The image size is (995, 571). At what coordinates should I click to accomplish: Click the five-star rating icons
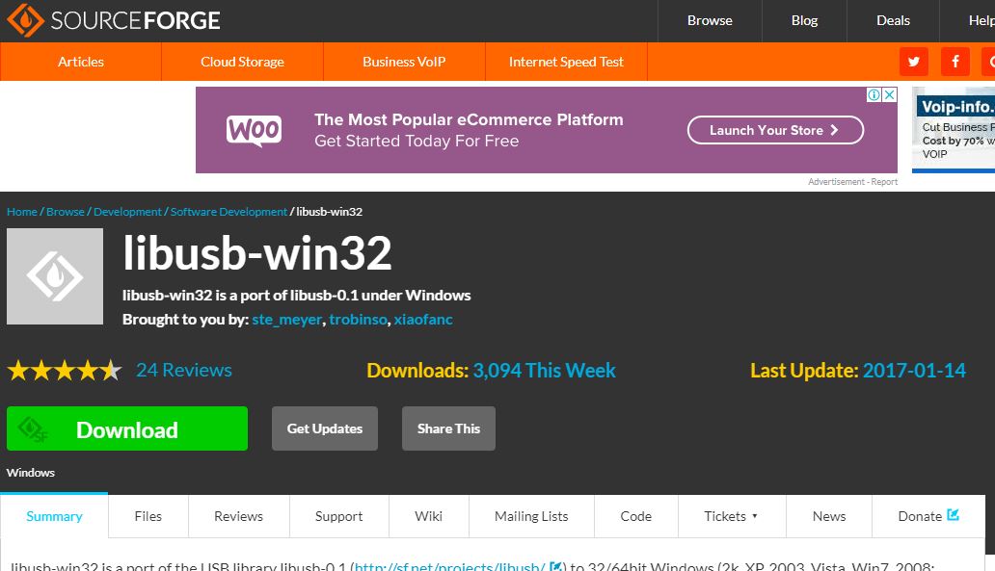64,370
